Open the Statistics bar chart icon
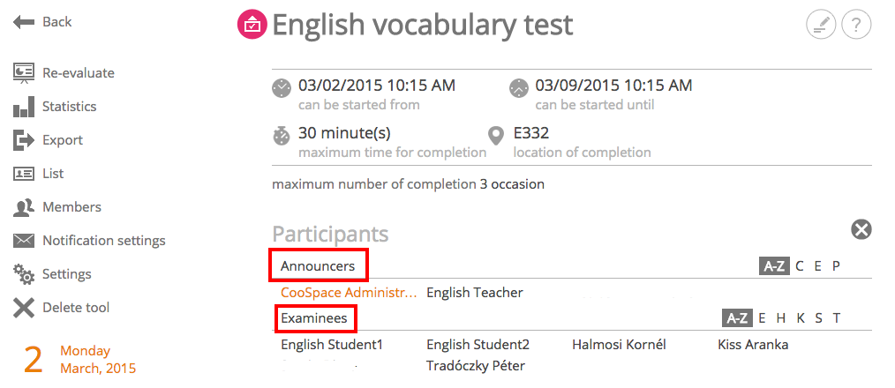 pyautogui.click(x=24, y=107)
